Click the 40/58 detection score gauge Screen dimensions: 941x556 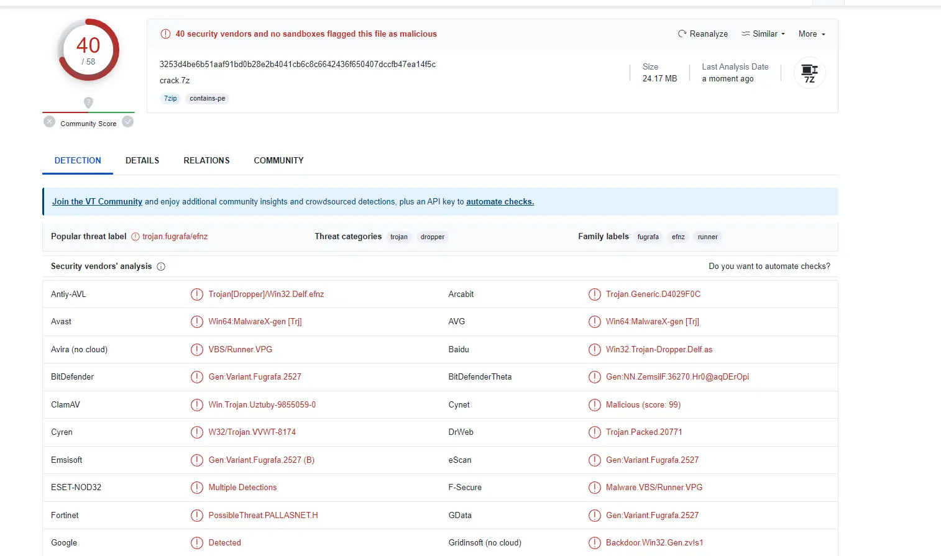coord(88,50)
